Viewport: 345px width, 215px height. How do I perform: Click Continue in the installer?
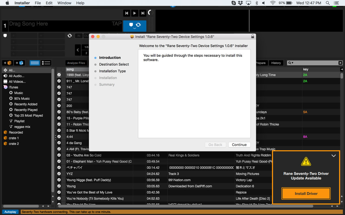click(239, 145)
